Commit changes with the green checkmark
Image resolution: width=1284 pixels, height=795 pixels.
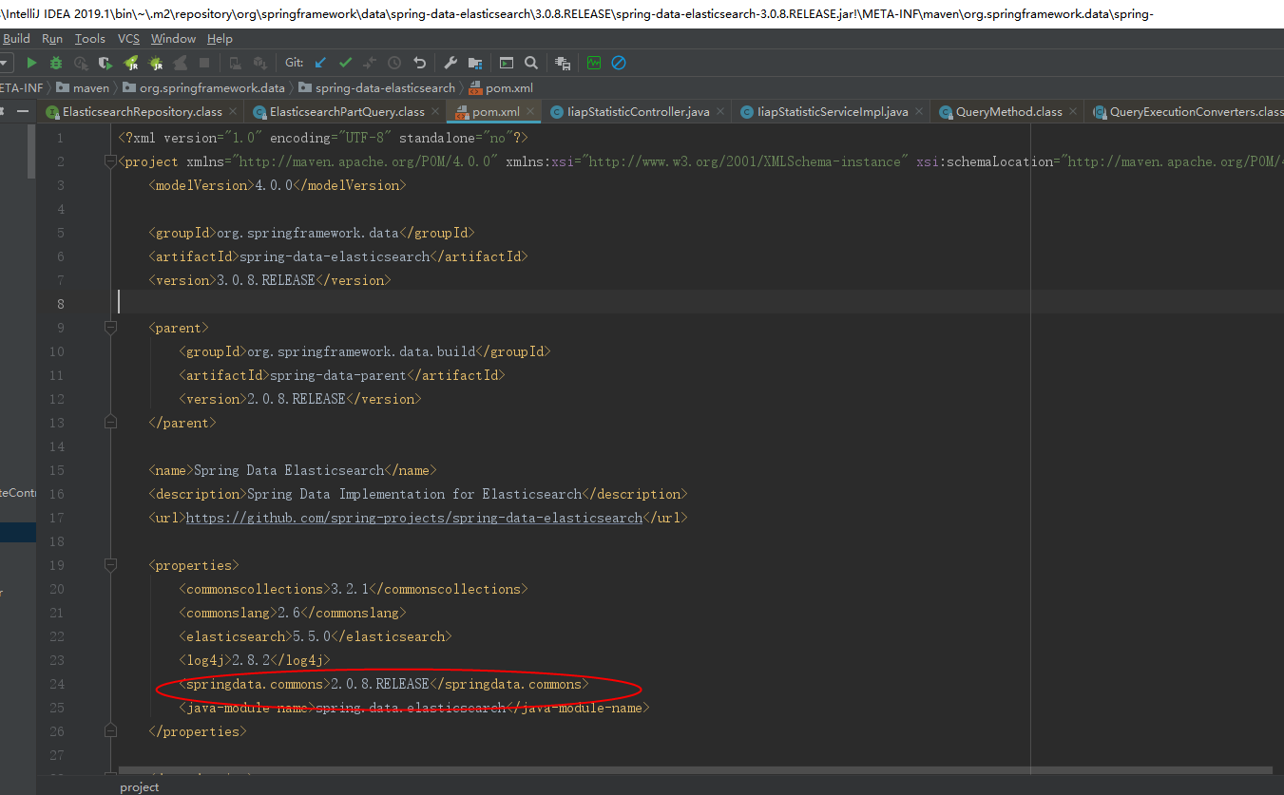tap(345, 63)
